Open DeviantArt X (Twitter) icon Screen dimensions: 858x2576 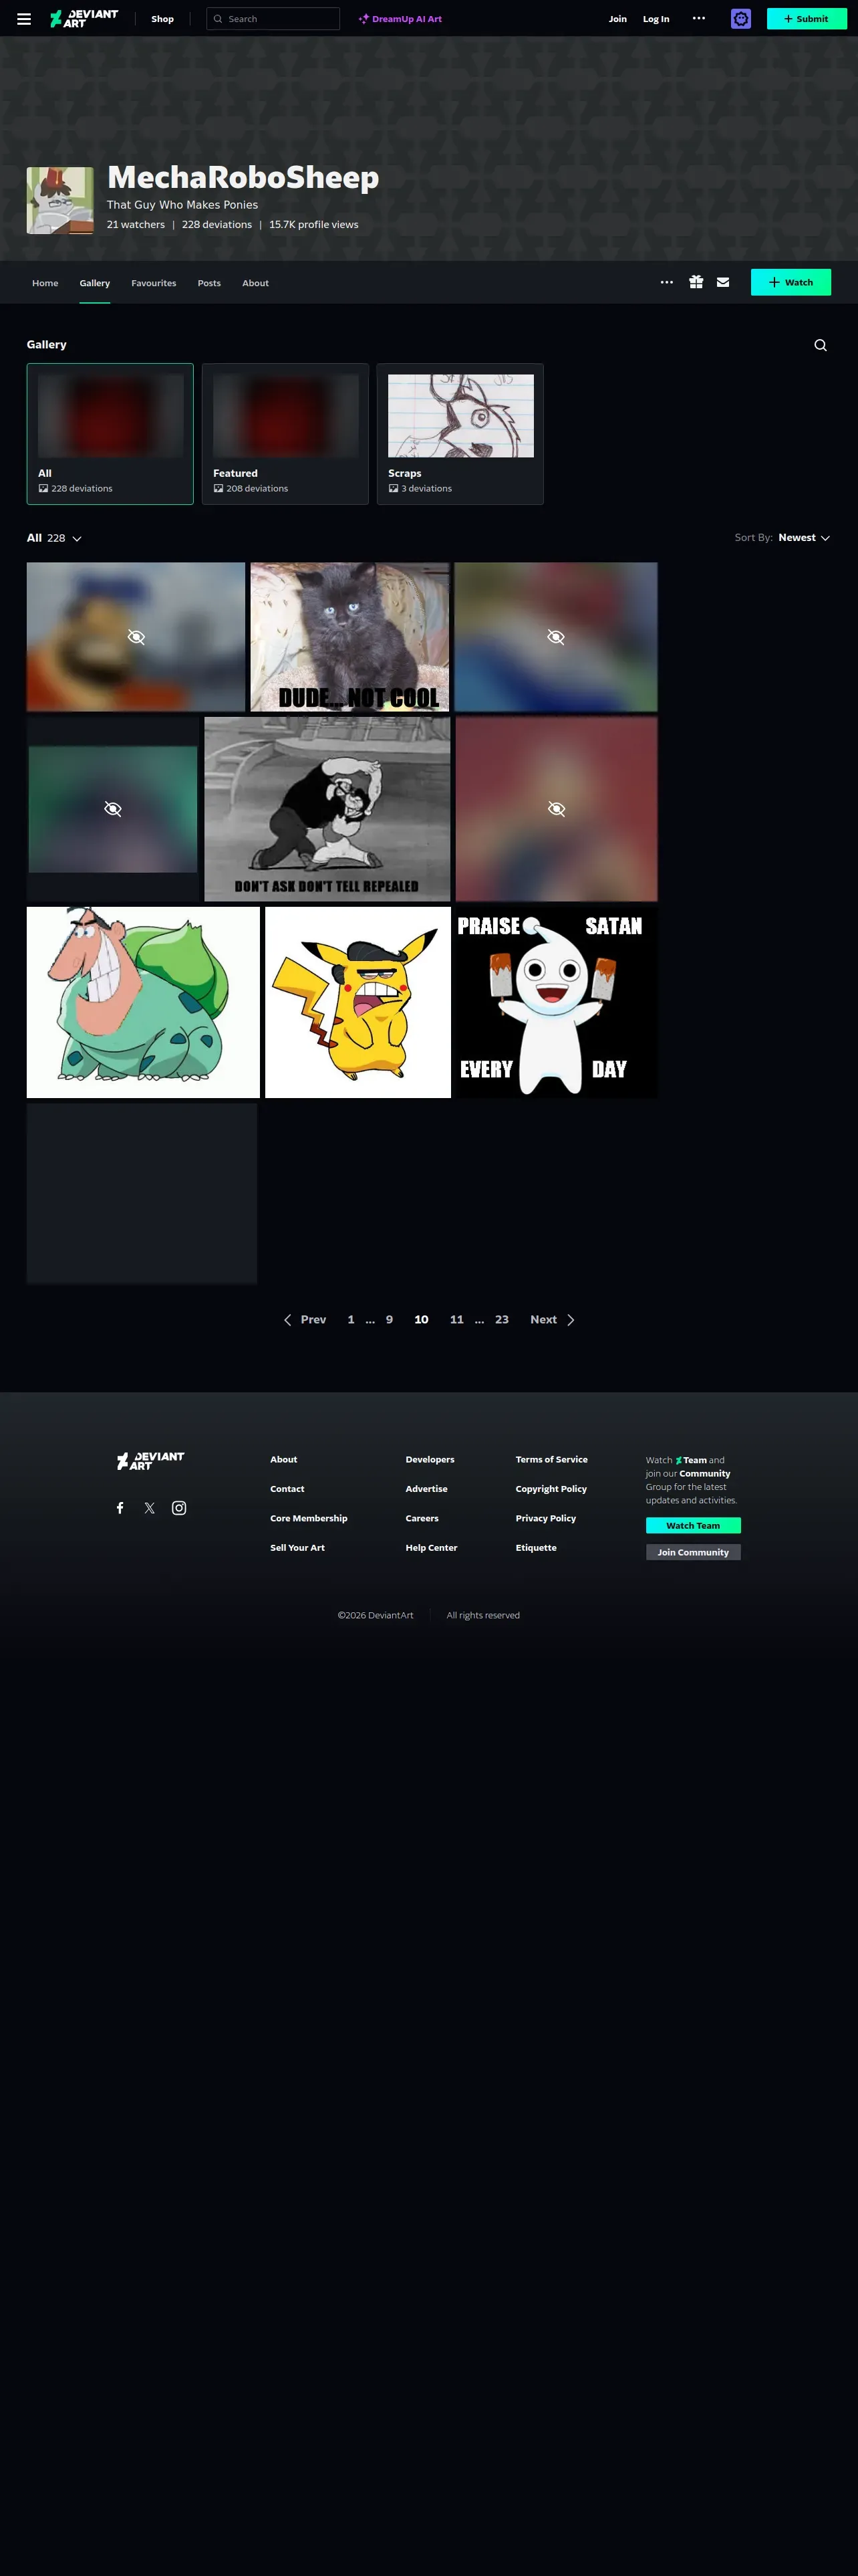pyautogui.click(x=149, y=1508)
